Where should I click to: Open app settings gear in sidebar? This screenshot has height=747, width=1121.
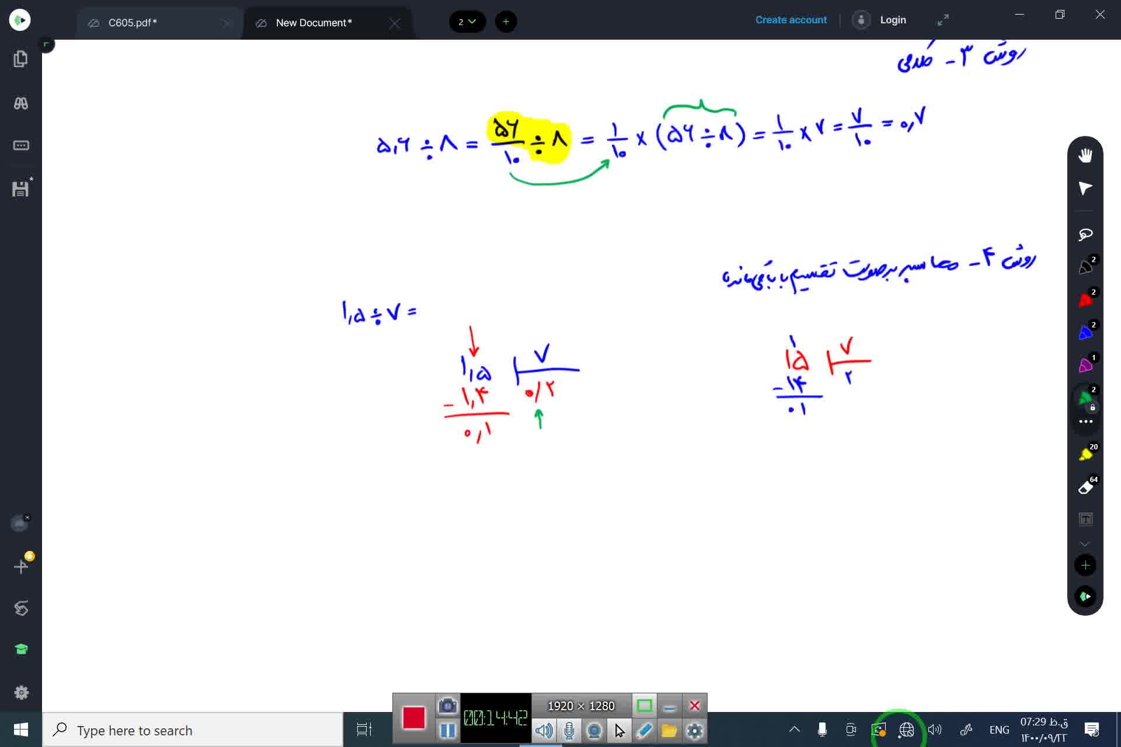click(x=21, y=692)
